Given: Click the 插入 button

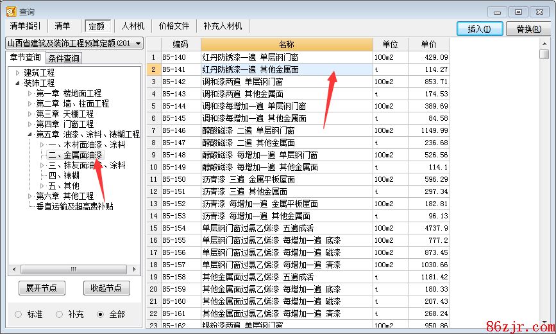Looking at the screenshot, I should [479, 29].
